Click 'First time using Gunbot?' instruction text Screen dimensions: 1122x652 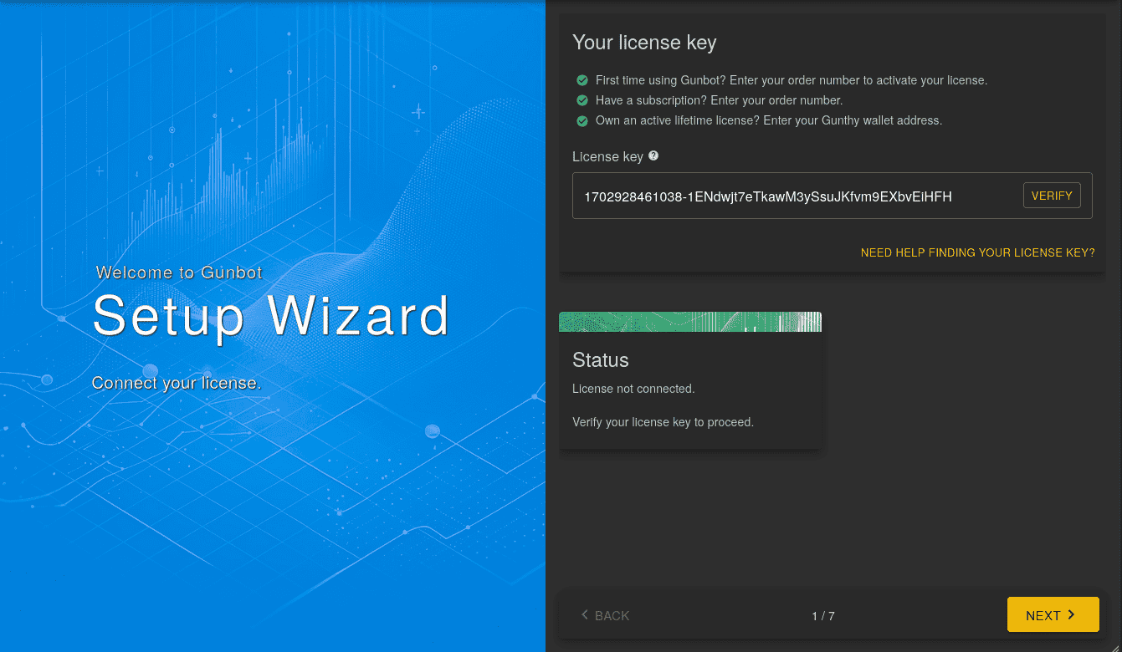point(792,80)
